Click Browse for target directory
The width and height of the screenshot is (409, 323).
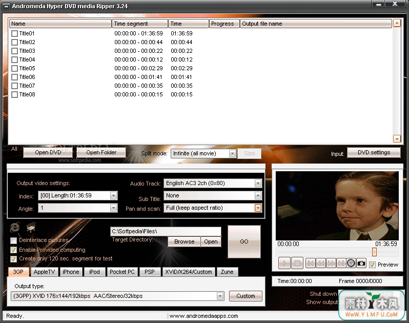coord(184,242)
